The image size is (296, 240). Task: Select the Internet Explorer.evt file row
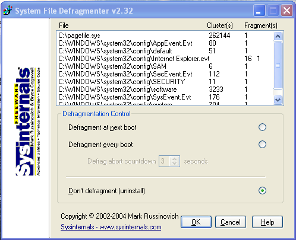click(x=165, y=59)
